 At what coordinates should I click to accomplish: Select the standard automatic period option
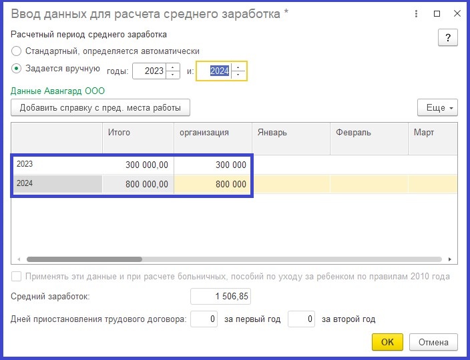(17, 51)
